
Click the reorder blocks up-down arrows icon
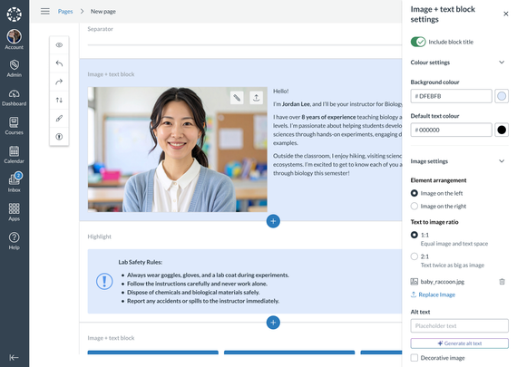(x=59, y=100)
